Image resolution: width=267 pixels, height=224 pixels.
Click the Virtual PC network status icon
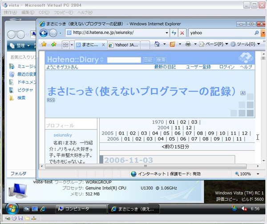point(34,218)
